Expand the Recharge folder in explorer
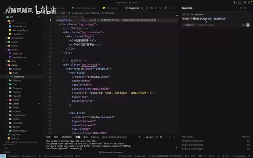Screen dimensions: 253x158 click(18, 123)
